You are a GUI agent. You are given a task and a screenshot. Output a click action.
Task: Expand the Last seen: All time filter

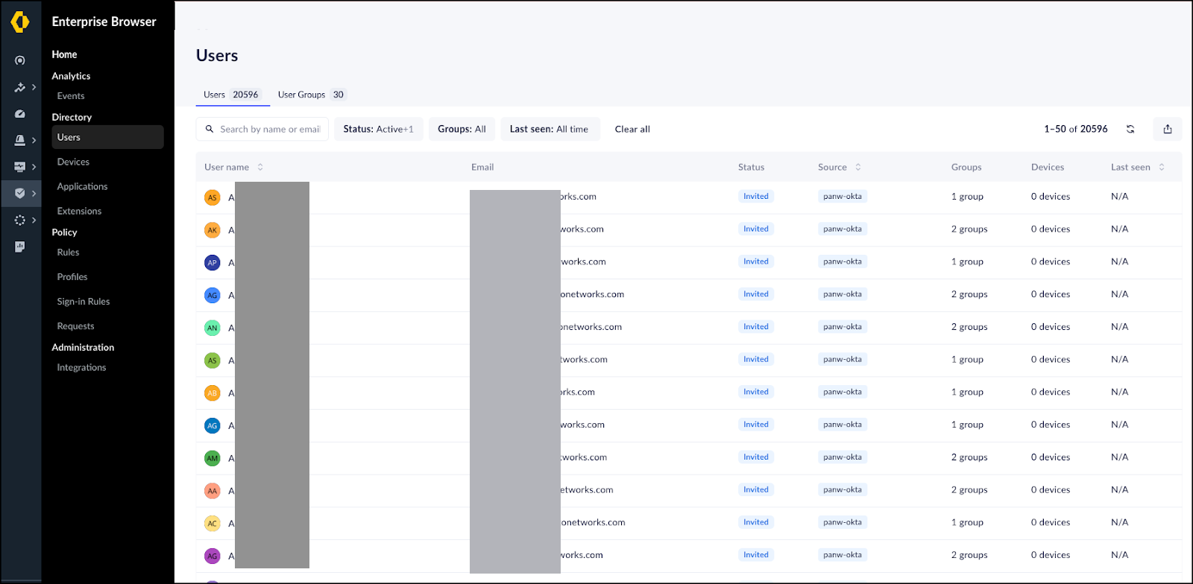tap(549, 129)
